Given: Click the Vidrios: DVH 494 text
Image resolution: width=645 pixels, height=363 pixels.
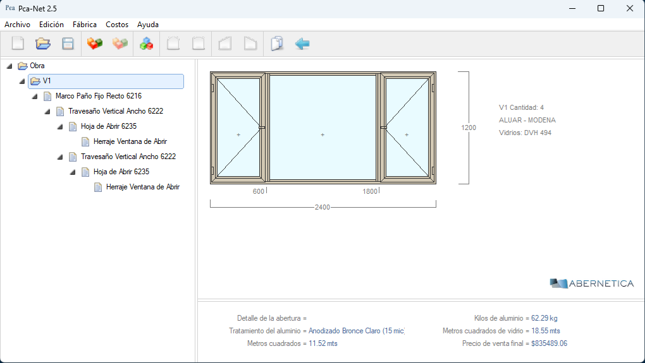Looking at the screenshot, I should click(x=525, y=133).
